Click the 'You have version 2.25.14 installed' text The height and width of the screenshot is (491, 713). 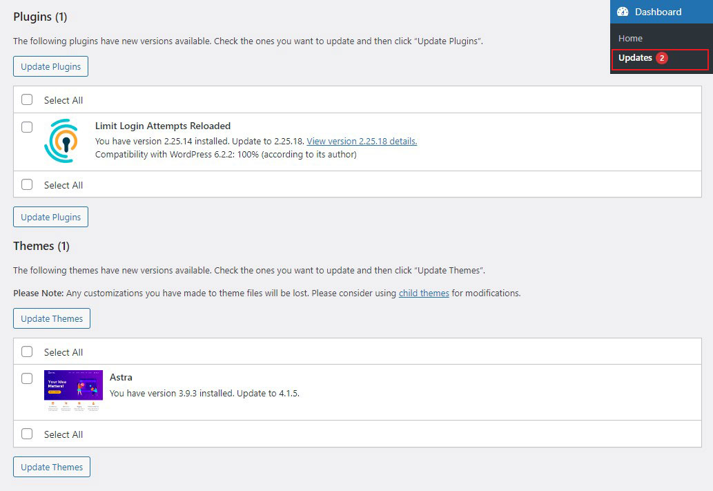click(x=162, y=141)
